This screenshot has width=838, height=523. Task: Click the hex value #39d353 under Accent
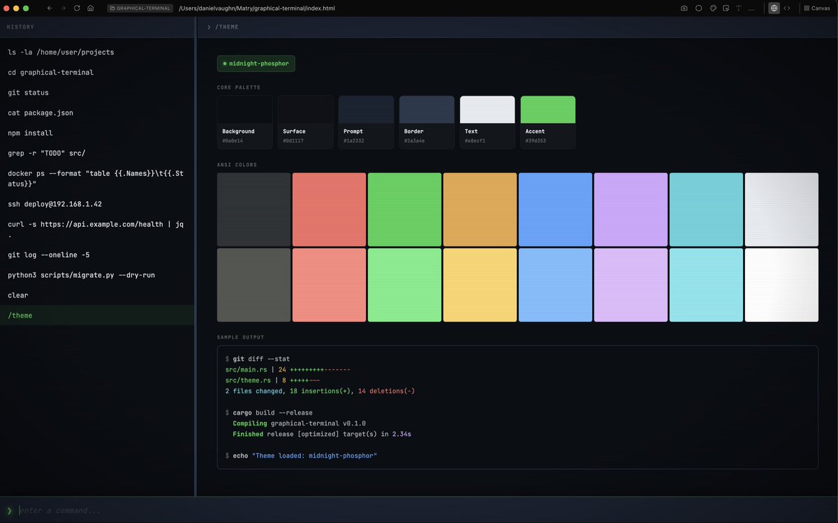point(536,141)
